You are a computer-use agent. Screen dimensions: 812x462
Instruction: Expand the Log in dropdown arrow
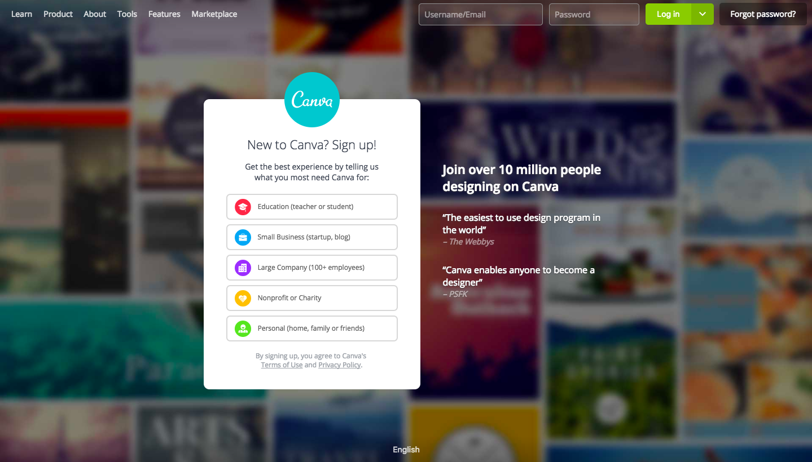click(x=703, y=14)
